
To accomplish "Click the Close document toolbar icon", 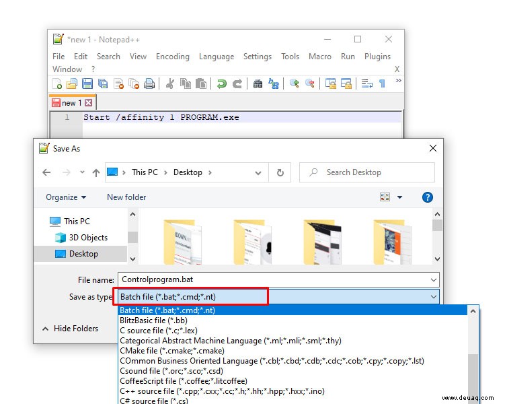I will coord(119,83).
